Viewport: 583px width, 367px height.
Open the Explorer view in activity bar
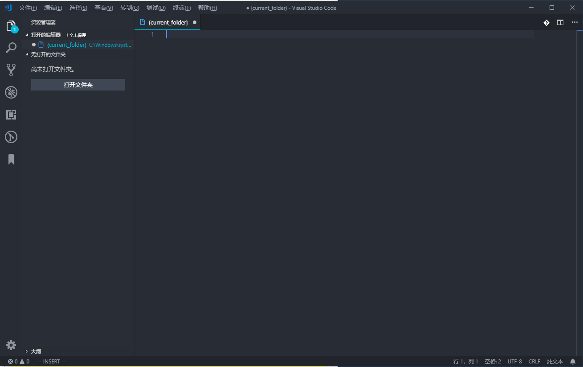[x=11, y=26]
